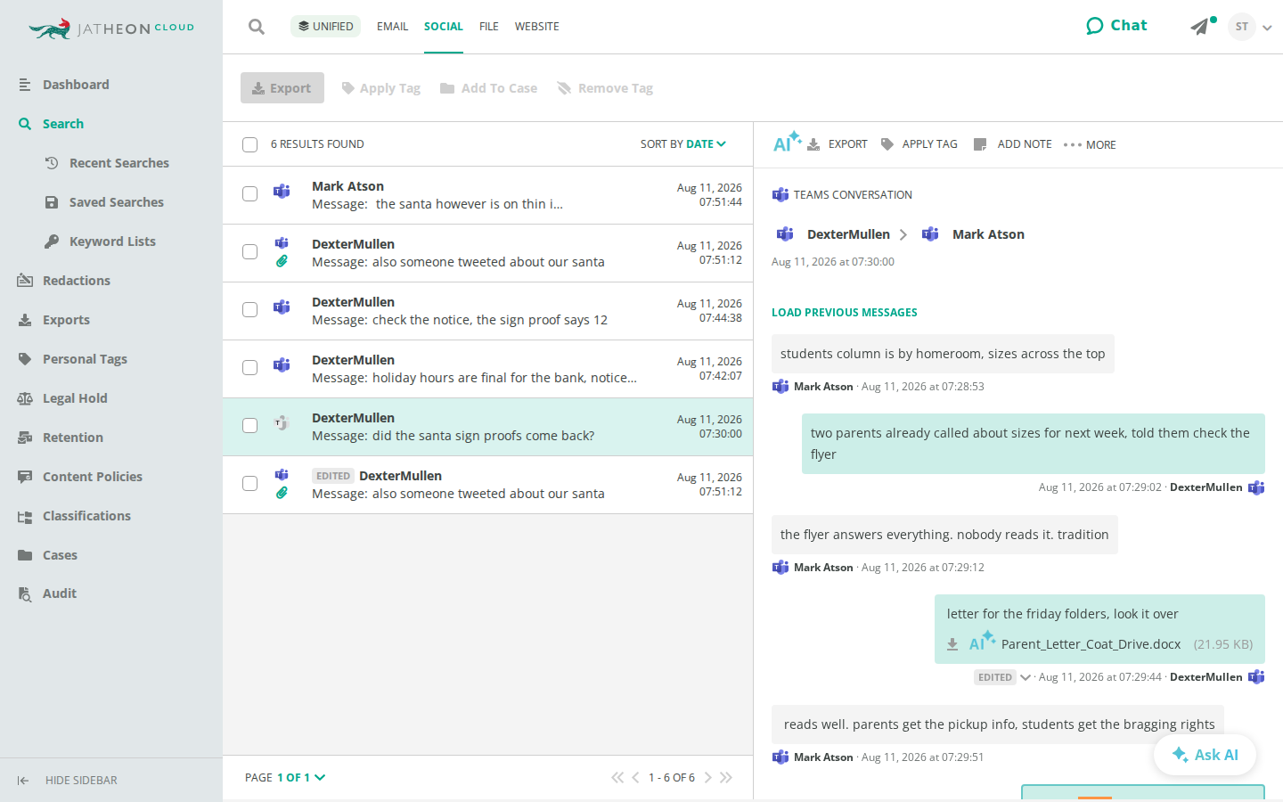Go to Retention page
The image size is (1283, 802).
[x=73, y=438]
